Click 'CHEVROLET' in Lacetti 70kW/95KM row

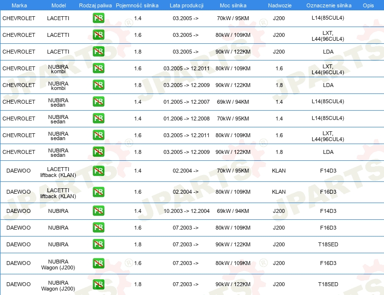click(x=19, y=18)
